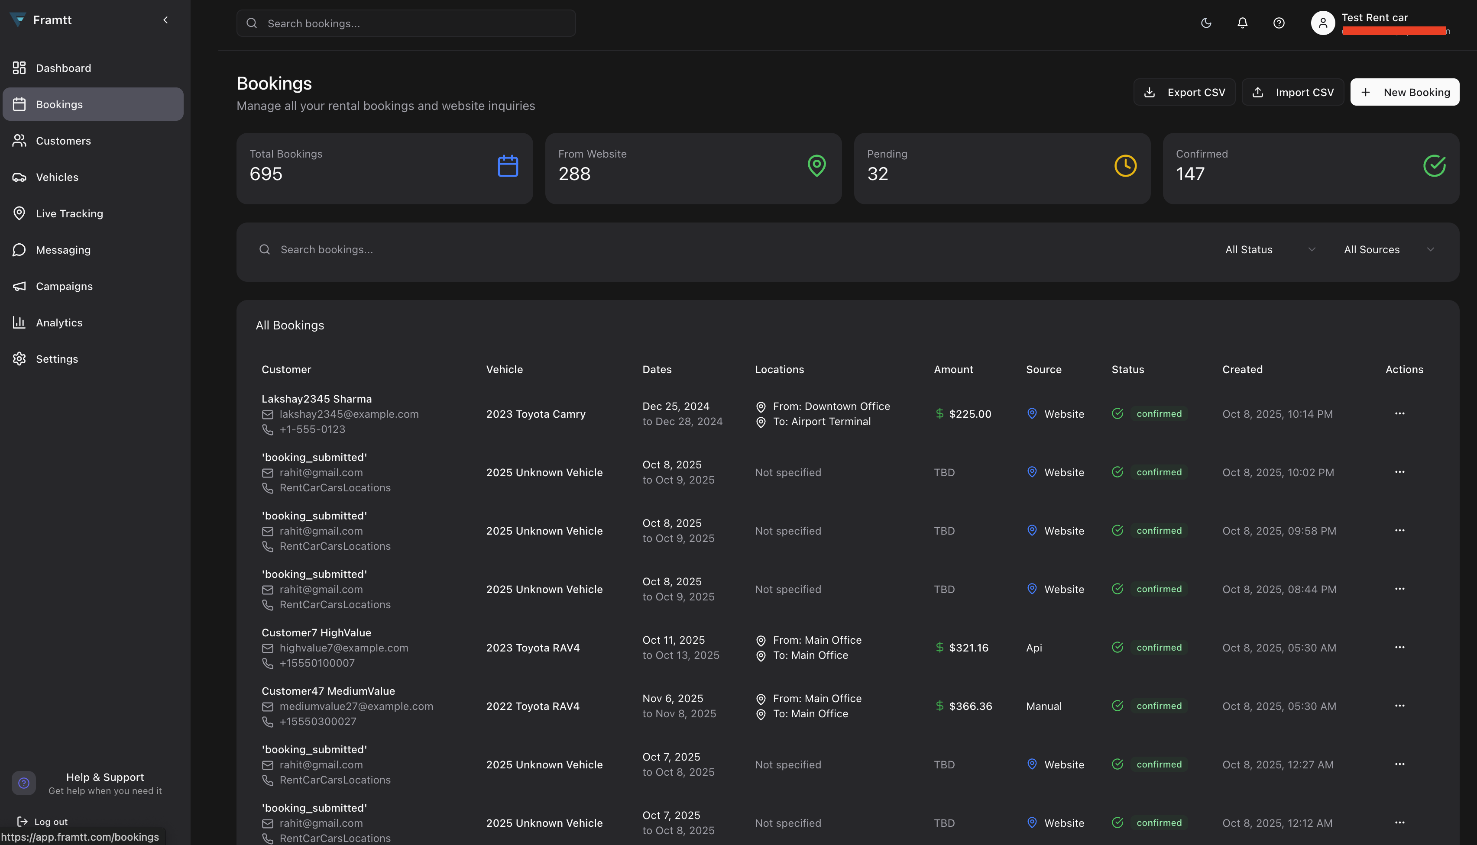This screenshot has width=1477, height=845.
Task: Open the Customers section icon
Action: click(19, 140)
